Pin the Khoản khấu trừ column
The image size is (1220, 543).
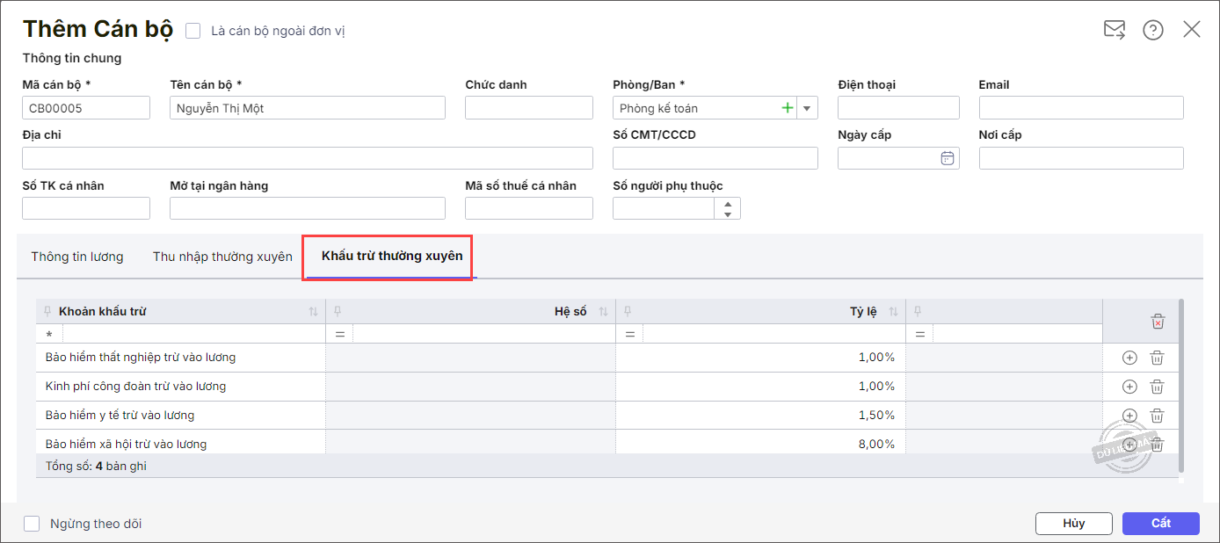coord(48,312)
